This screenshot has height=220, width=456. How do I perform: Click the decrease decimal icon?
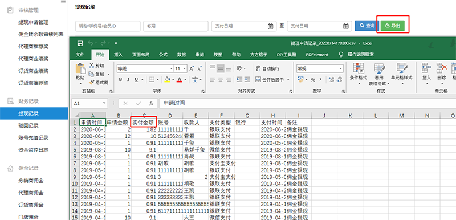pos(339,79)
